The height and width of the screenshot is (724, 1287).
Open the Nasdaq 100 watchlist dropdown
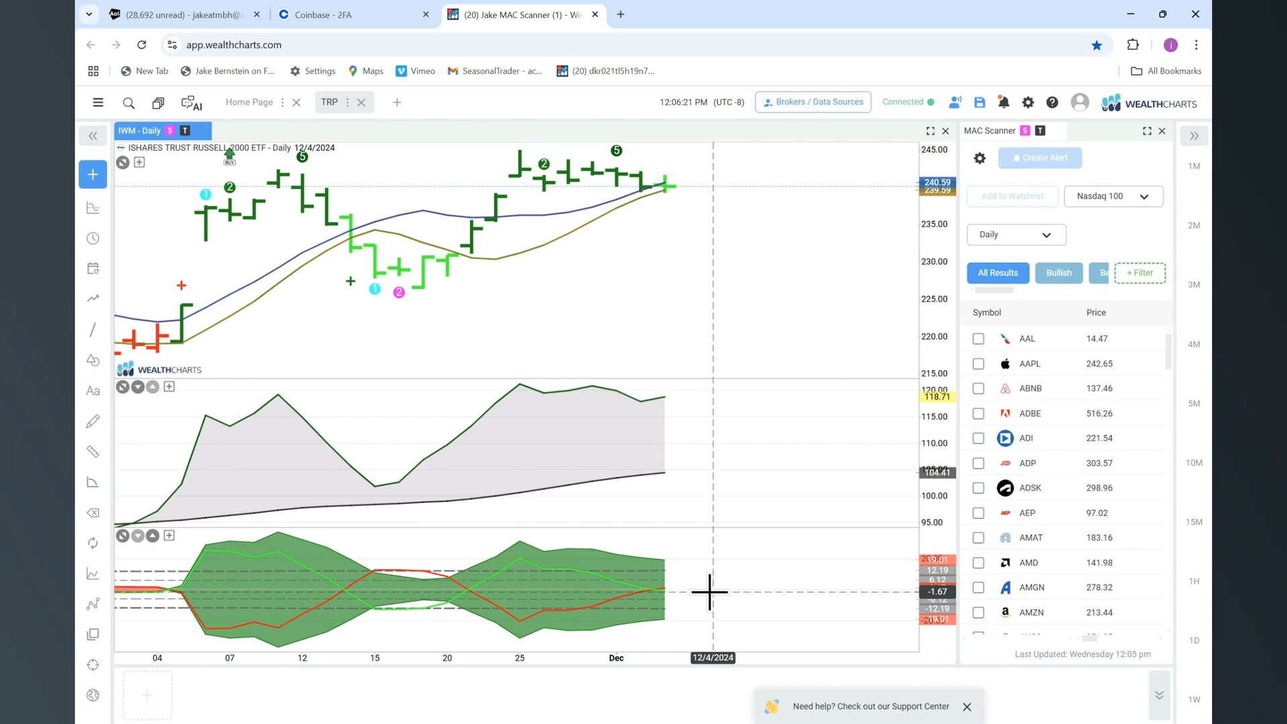pos(1113,196)
